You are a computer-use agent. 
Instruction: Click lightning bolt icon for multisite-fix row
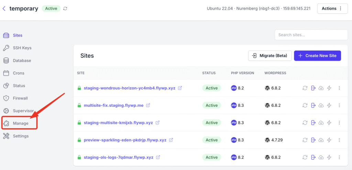pyautogui.click(x=329, y=105)
